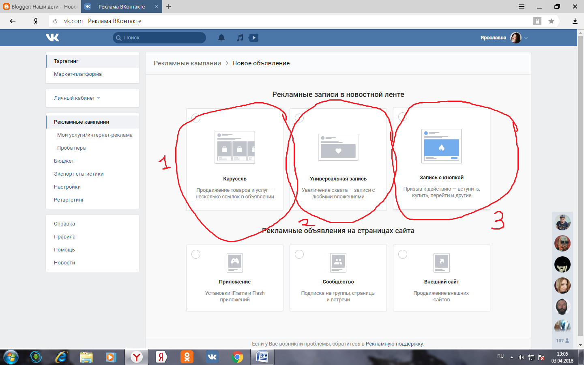584x365 pixels.
Task: Click the Ярославна profile avatar
Action: point(516,38)
